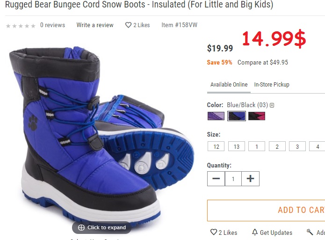Click the bell icon for Get Updates
This screenshot has width=325, height=240.
pyautogui.click(x=255, y=232)
